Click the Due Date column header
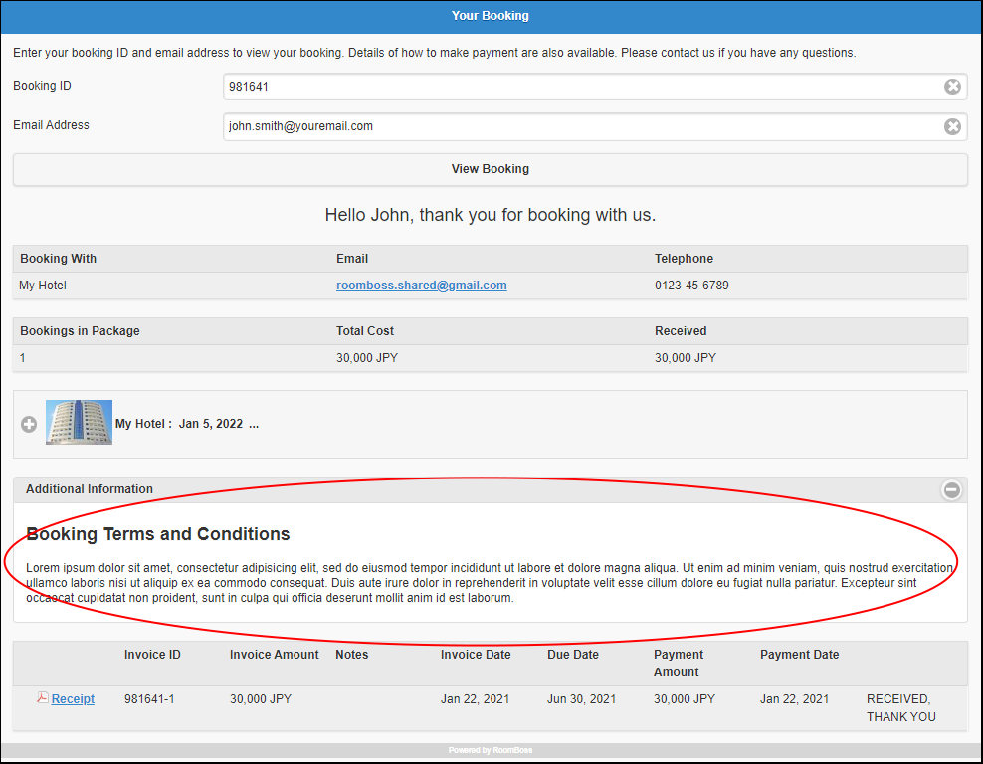This screenshot has width=983, height=764. [x=572, y=655]
